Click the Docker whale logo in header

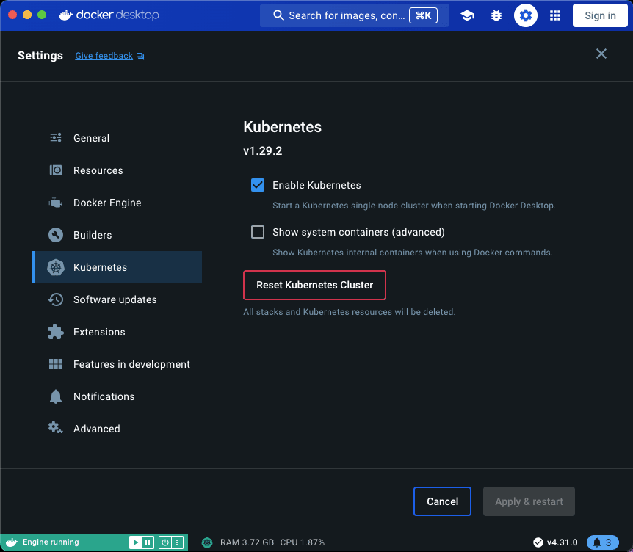(x=66, y=15)
